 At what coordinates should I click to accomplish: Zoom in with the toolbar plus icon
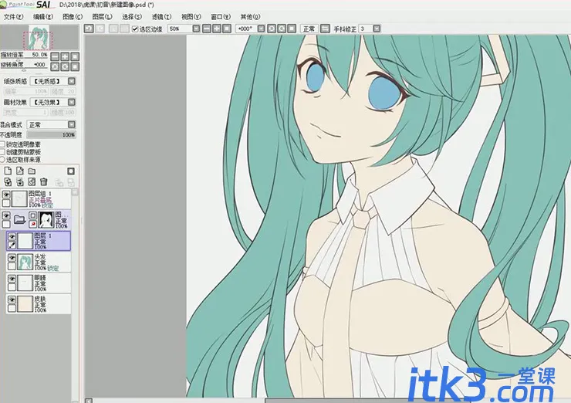pyautogui.click(x=217, y=29)
